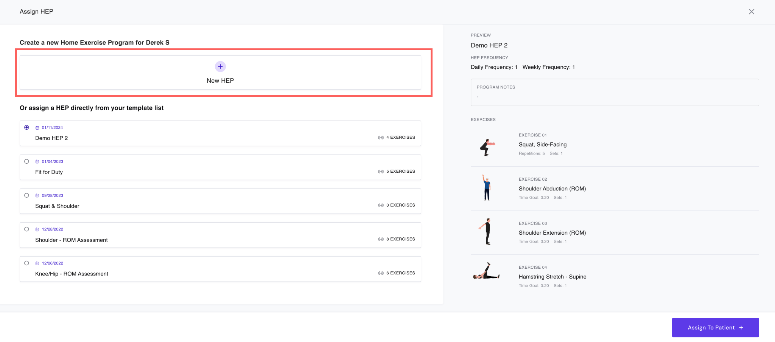Screen dimensions: 775x342
Task: Click the 01/11/2024 date text
Action: [x=52, y=127]
